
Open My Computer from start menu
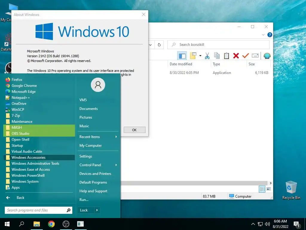coord(98,146)
